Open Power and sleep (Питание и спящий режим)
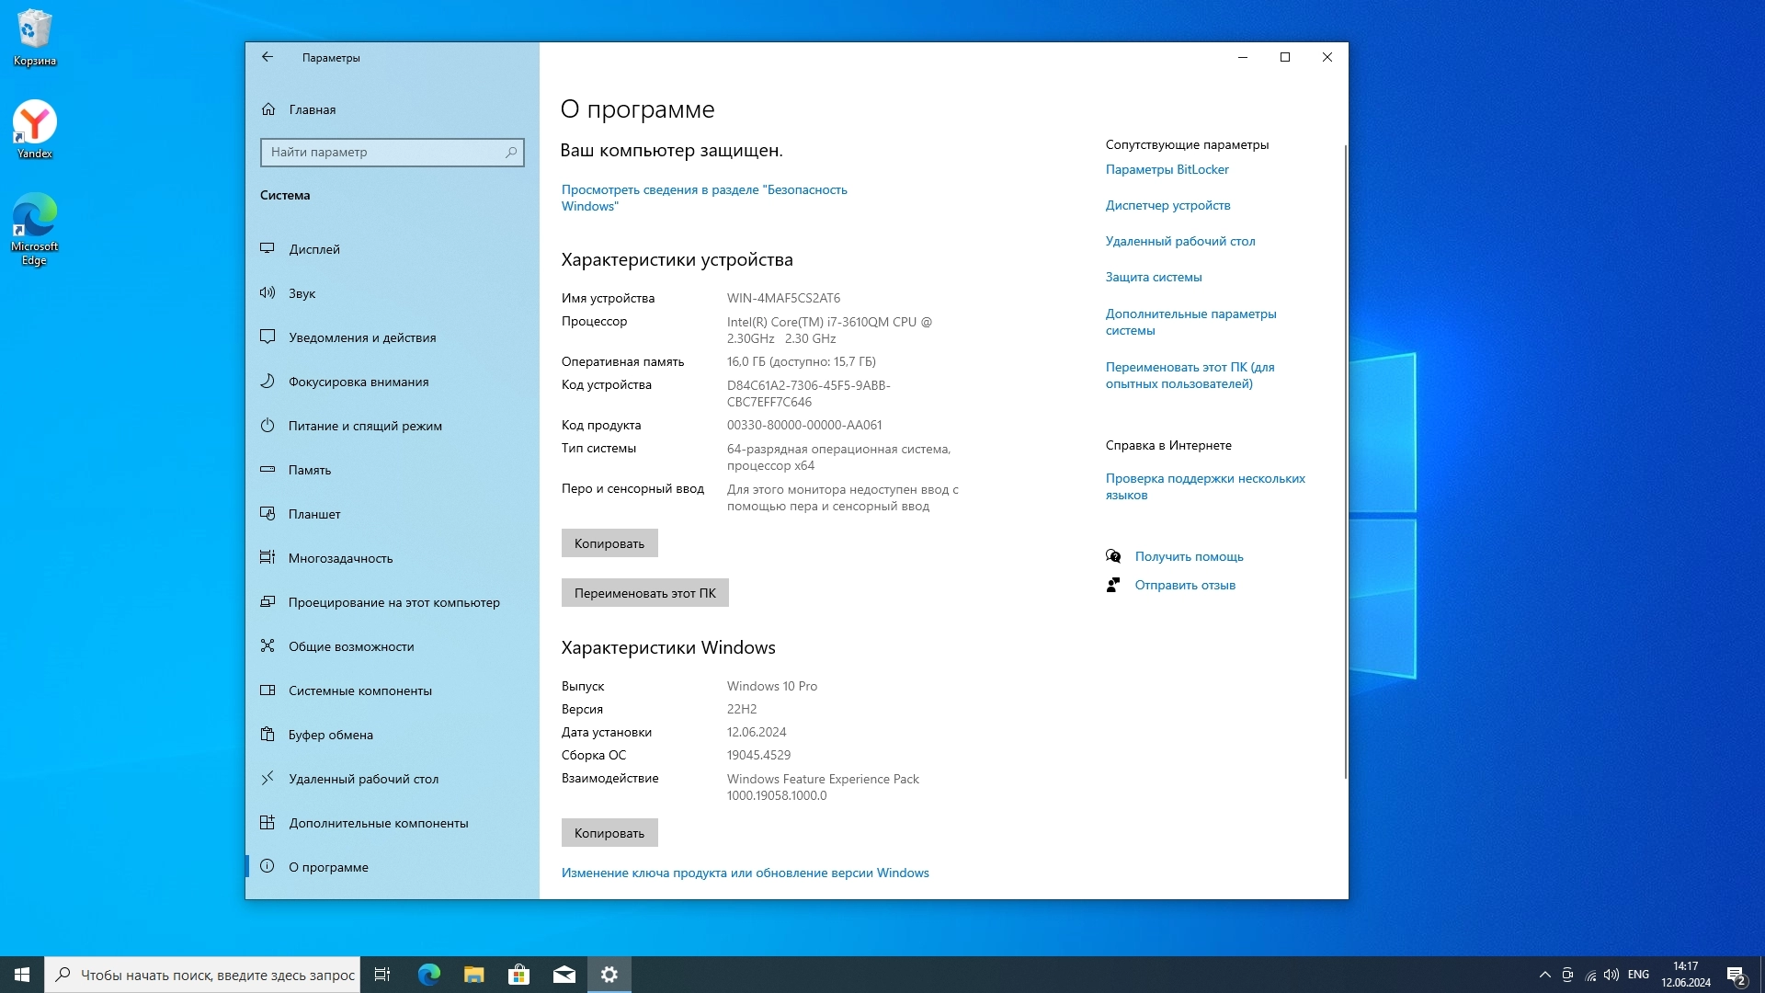The width and height of the screenshot is (1765, 993). [364, 426]
